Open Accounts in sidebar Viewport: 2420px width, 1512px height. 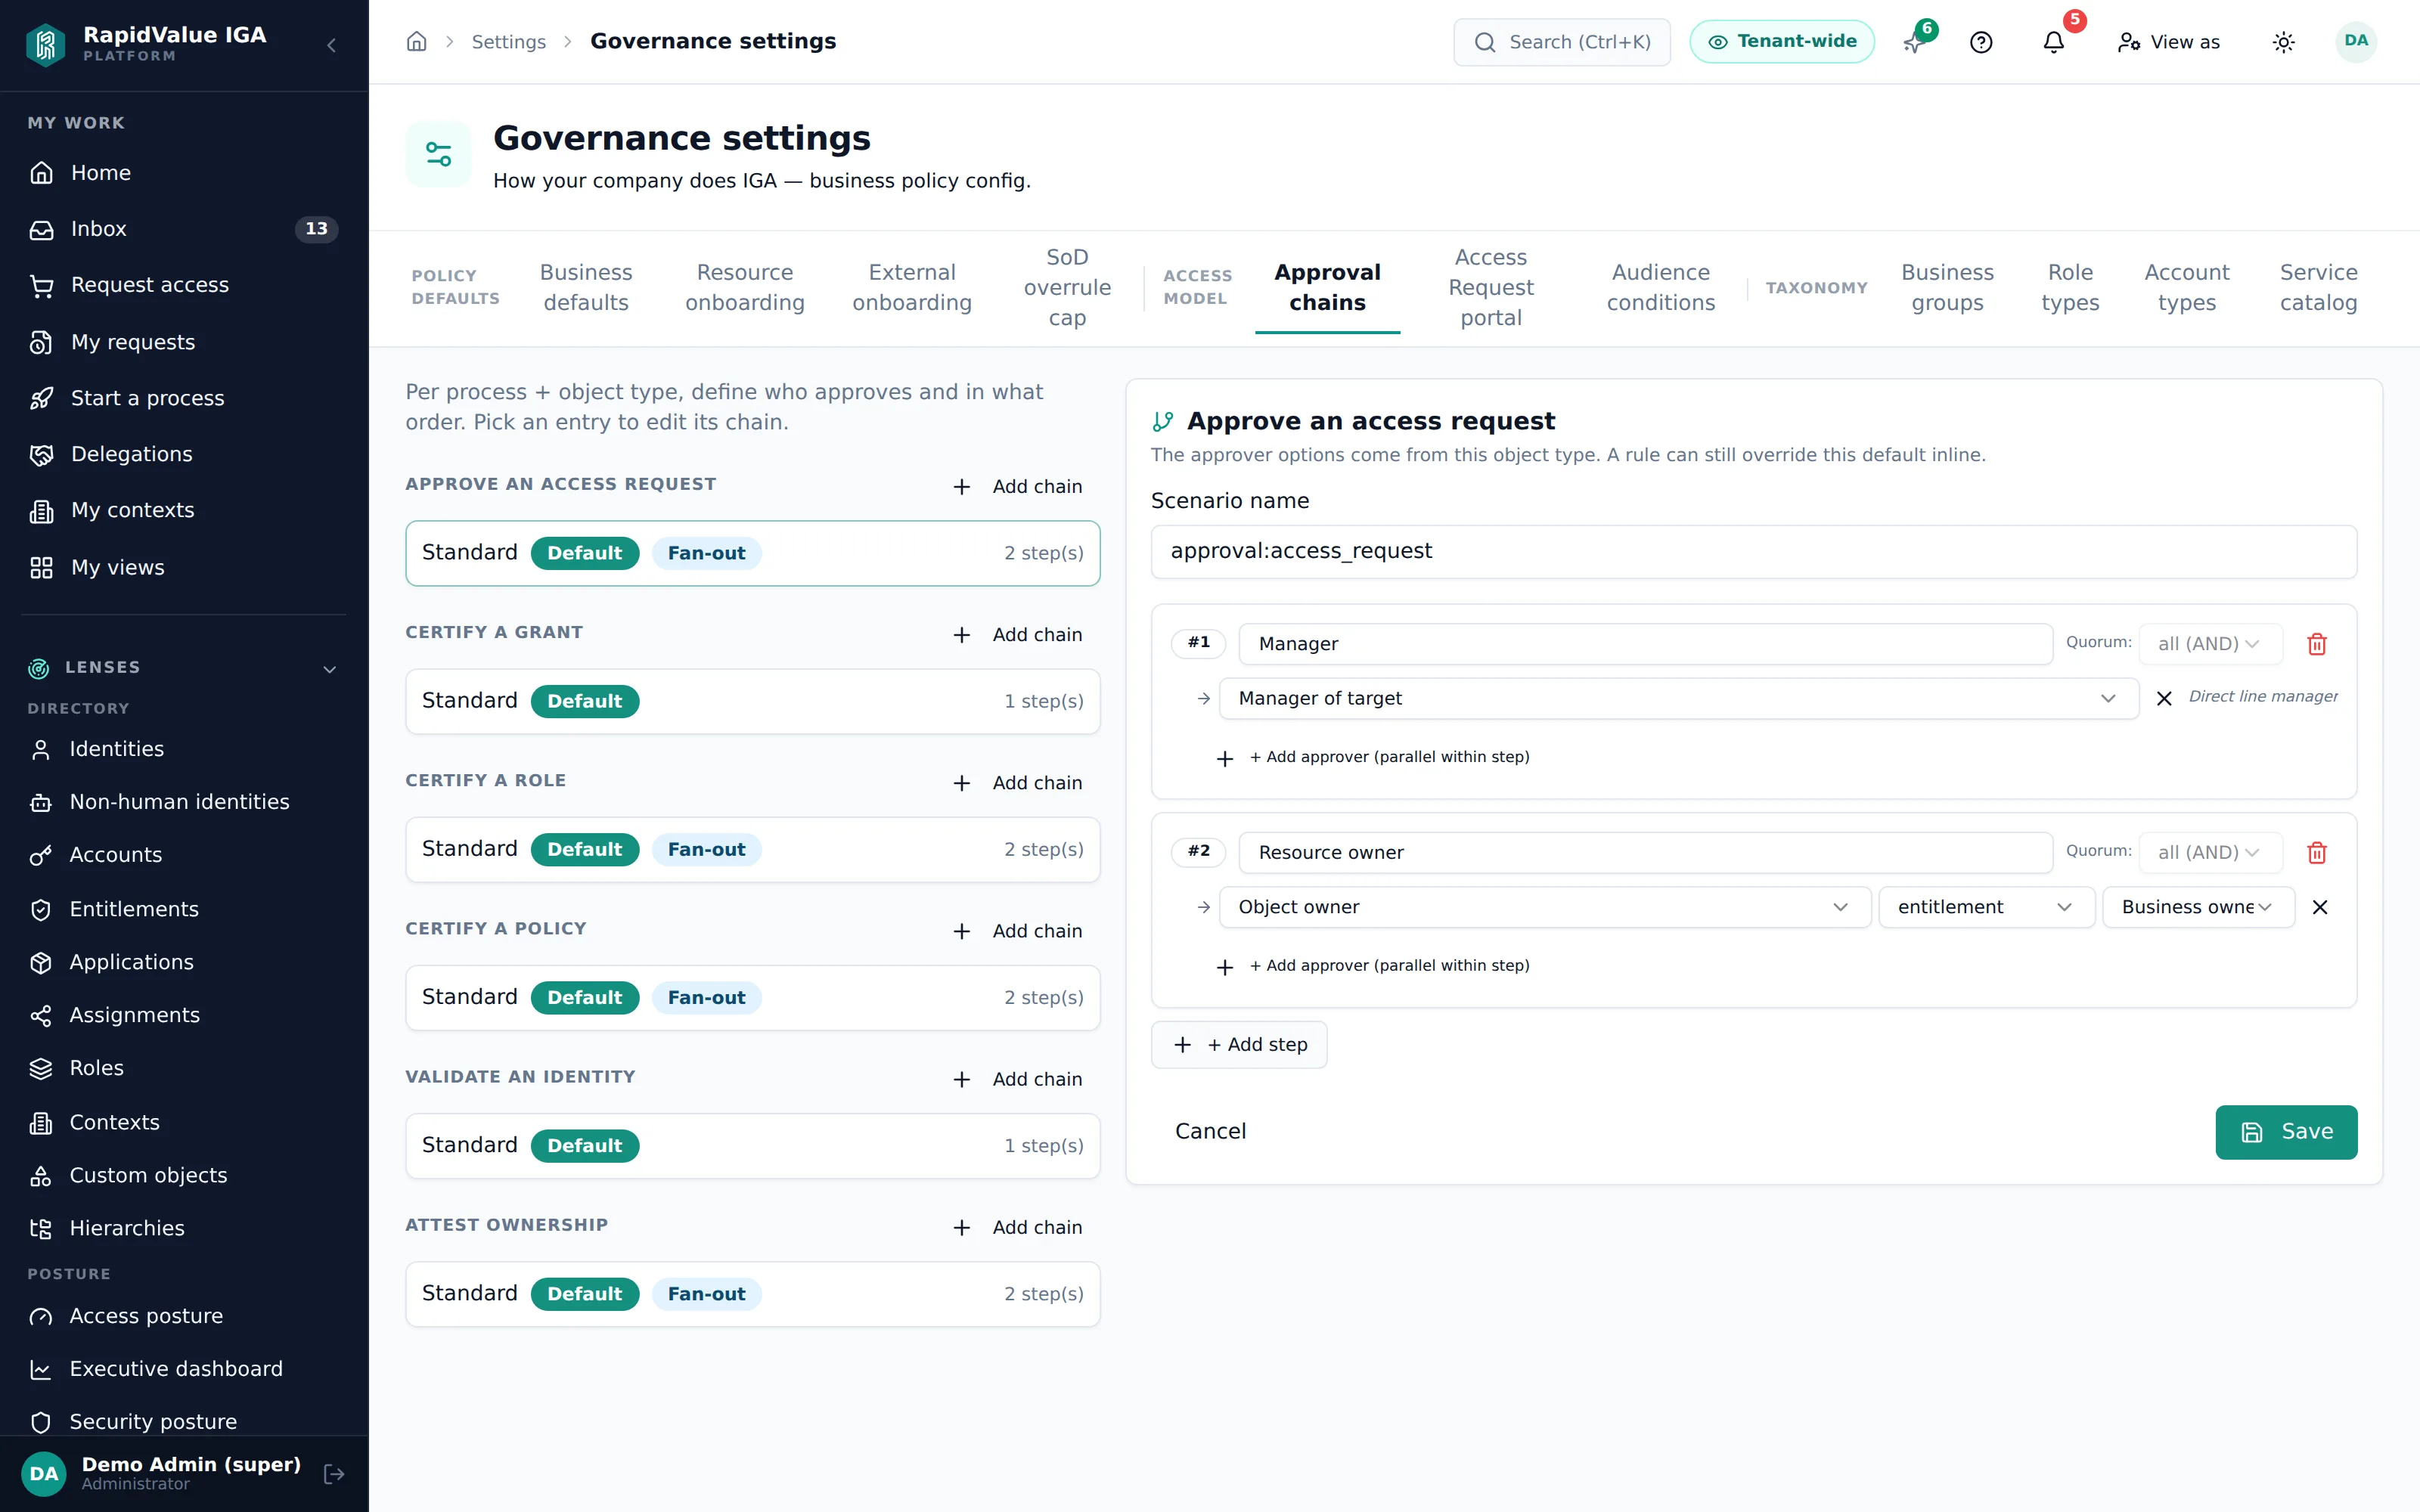pos(184,855)
